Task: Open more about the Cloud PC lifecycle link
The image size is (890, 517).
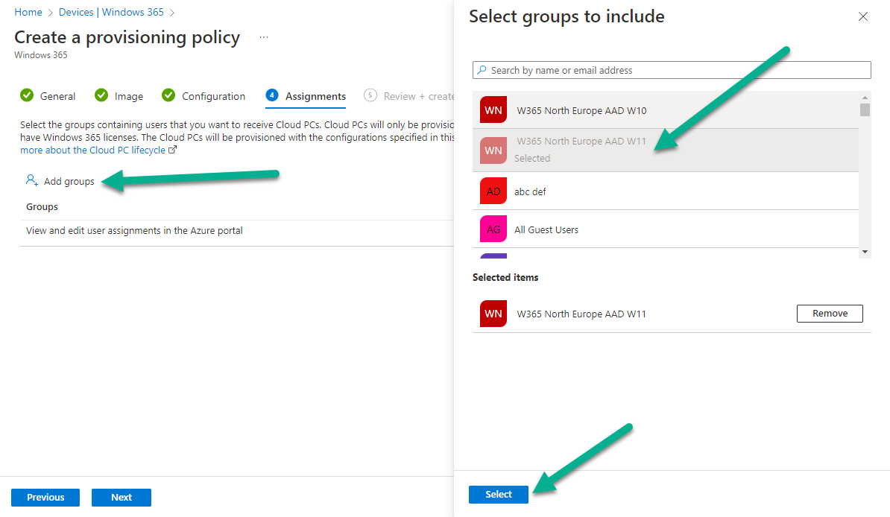Action: pos(92,150)
